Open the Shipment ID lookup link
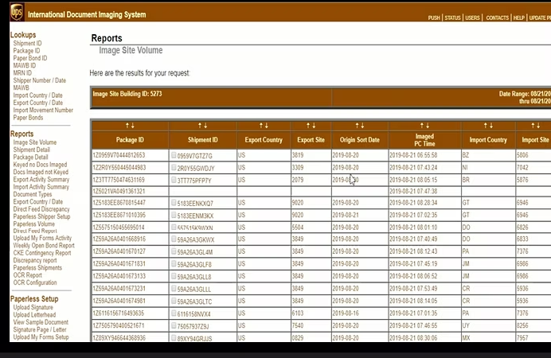Image resolution: width=551 pixels, height=358 pixels. tap(27, 43)
